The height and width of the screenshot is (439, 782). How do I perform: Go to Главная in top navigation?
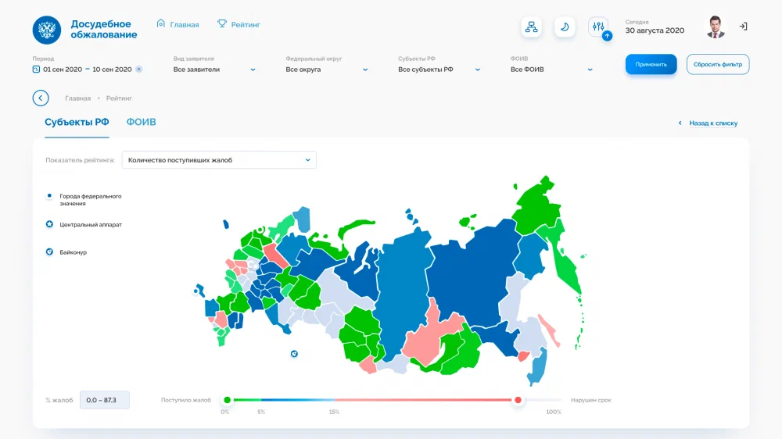click(178, 24)
